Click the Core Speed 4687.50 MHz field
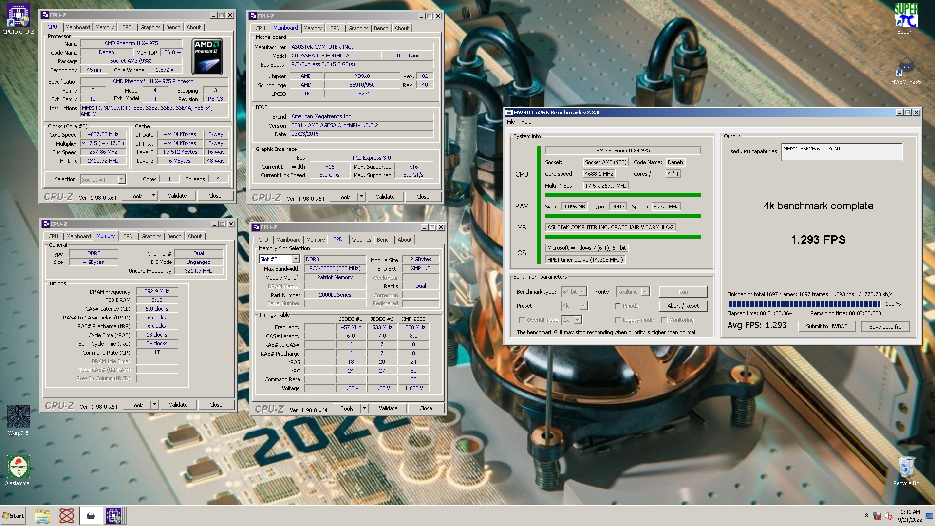Screen dimensions: 935x526 pos(103,134)
